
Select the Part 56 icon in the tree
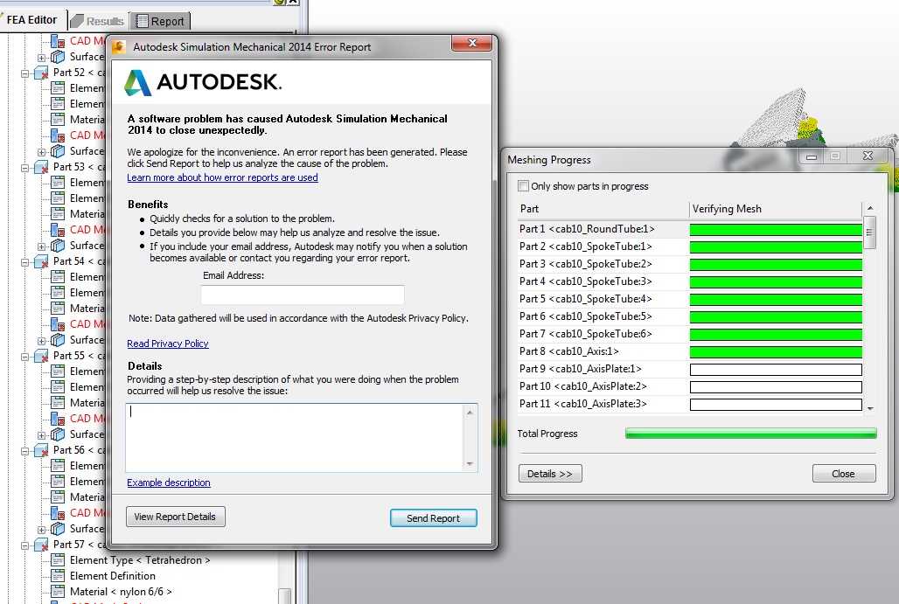click(41, 450)
